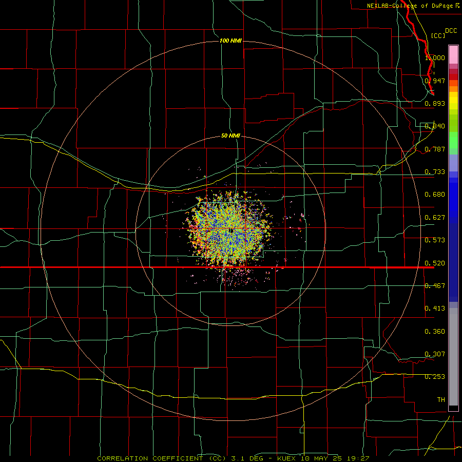This screenshot has width=462, height=462.
Task: Click the 0.467 legend value
Action: (435, 286)
